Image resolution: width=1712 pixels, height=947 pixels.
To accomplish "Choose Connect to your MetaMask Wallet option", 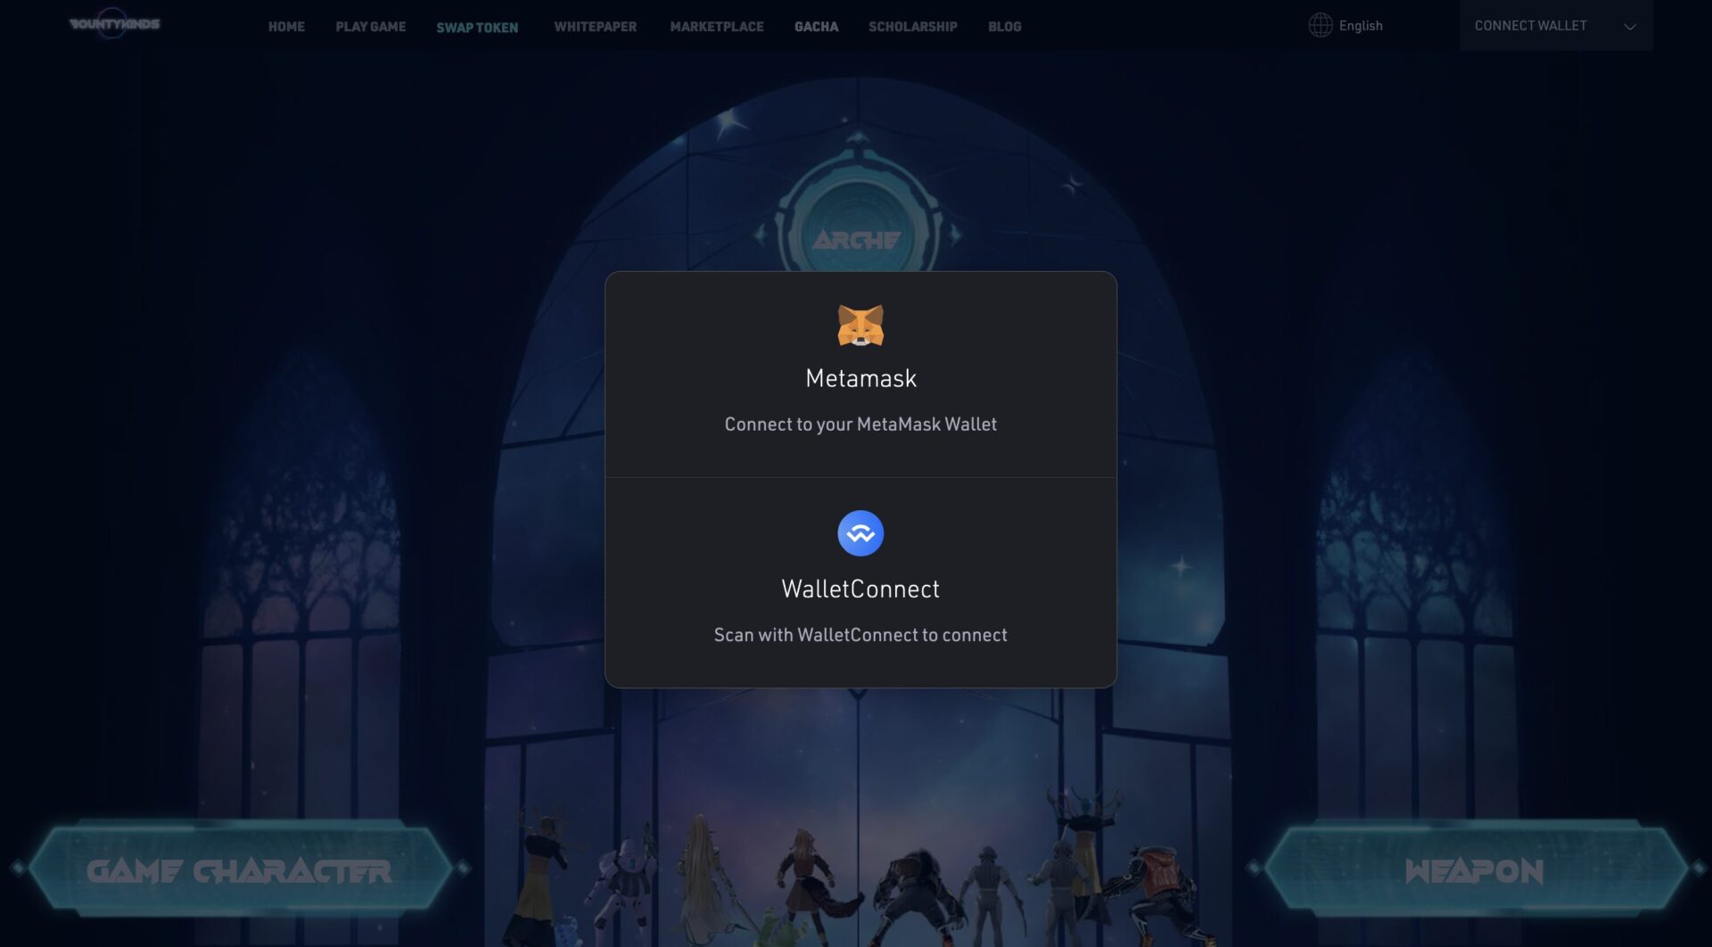I will pyautogui.click(x=860, y=424).
